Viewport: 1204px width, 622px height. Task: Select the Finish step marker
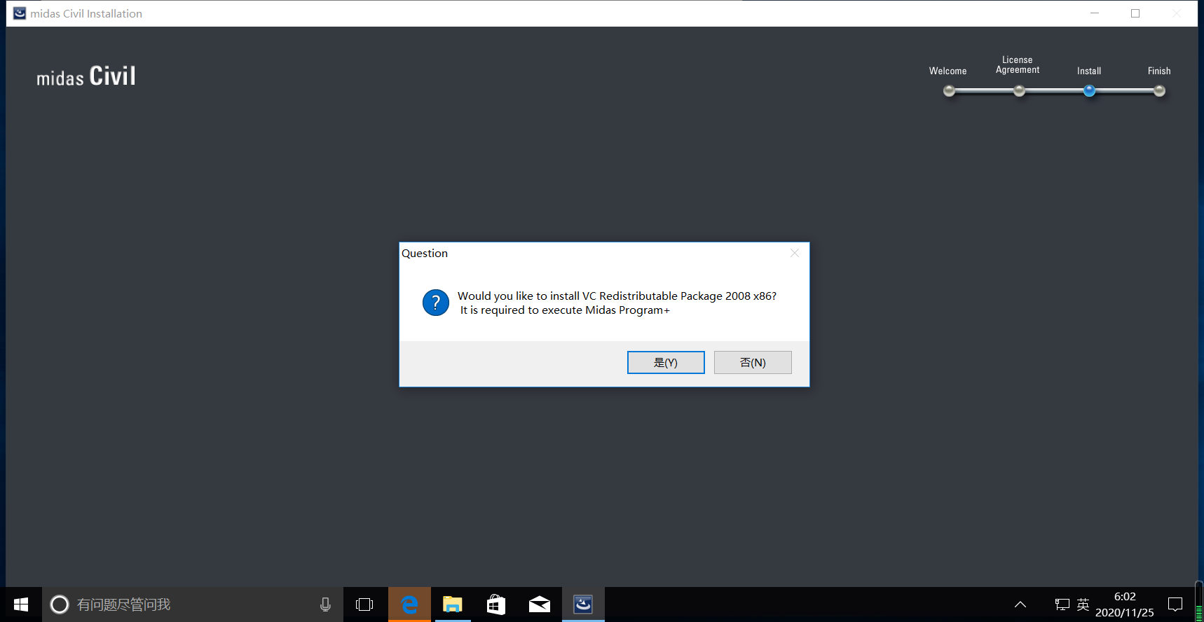pyautogui.click(x=1159, y=90)
